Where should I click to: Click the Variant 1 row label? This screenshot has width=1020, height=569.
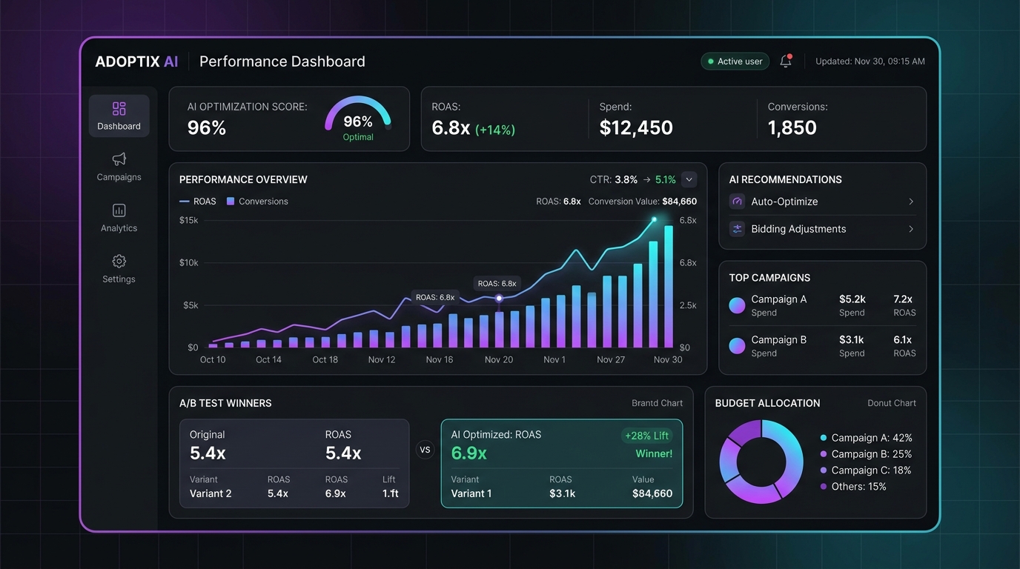471,493
